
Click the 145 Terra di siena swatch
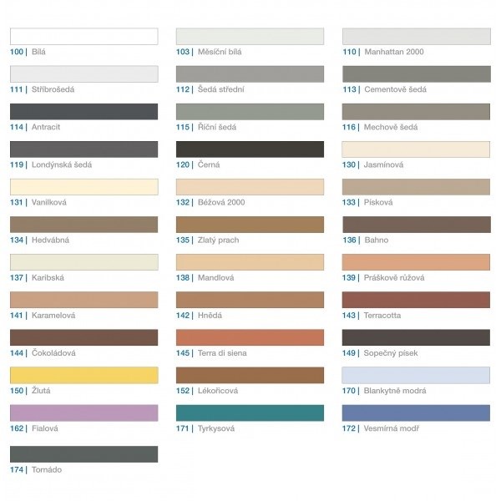250,337
